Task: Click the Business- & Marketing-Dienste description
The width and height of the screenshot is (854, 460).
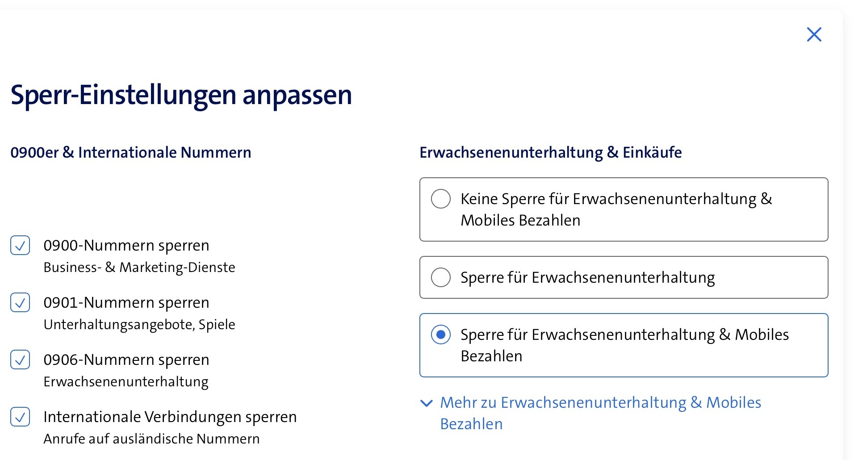Action: coord(139,267)
